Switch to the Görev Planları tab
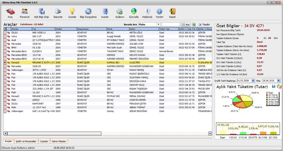The image size is (283, 151). pyautogui.click(x=58, y=141)
